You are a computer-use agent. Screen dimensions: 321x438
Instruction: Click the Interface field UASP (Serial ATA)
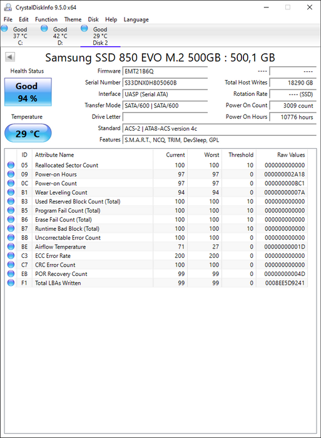pos(165,94)
